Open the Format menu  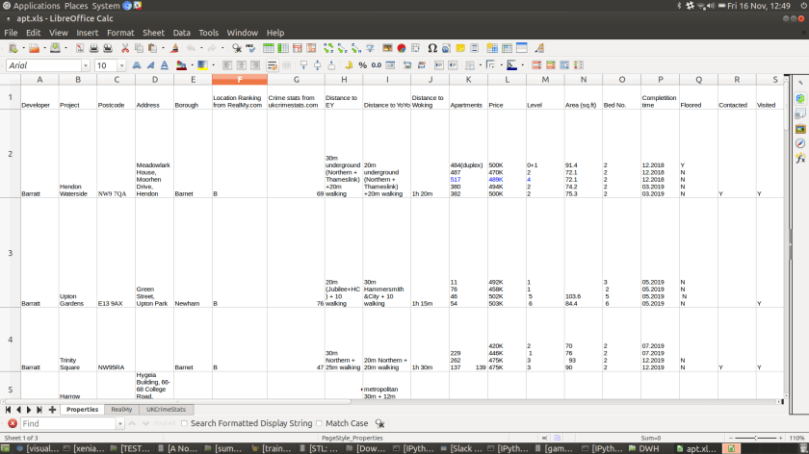(120, 33)
